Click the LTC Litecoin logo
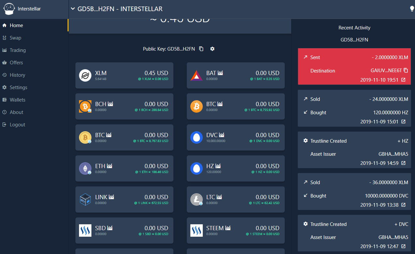415x254 pixels. [197, 199]
